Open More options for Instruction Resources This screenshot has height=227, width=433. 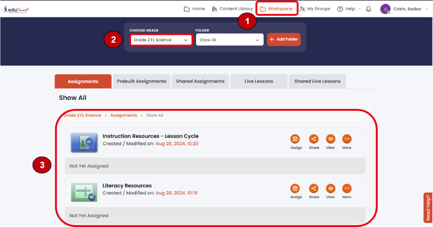347,139
